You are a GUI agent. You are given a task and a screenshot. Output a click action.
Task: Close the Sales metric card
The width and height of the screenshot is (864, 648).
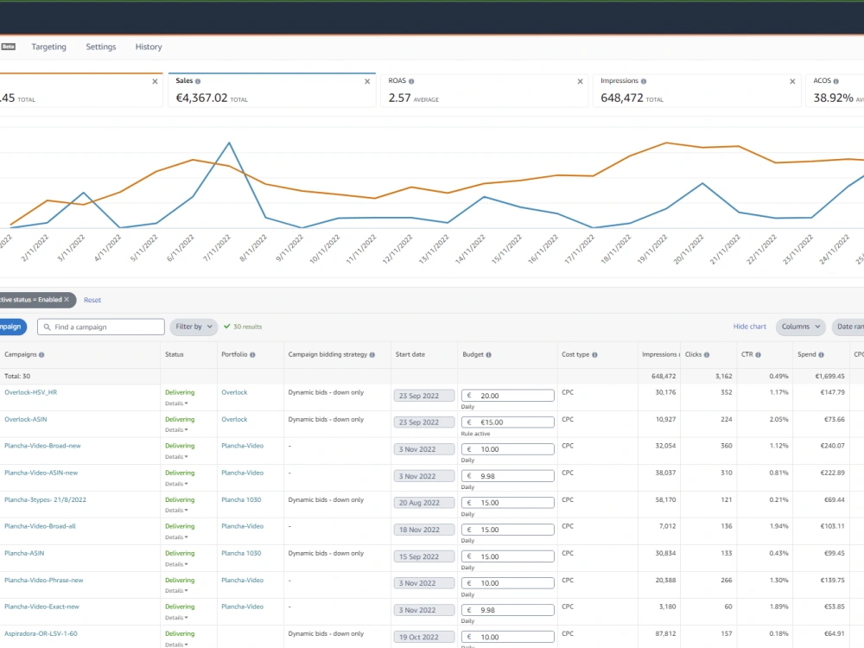(x=367, y=81)
